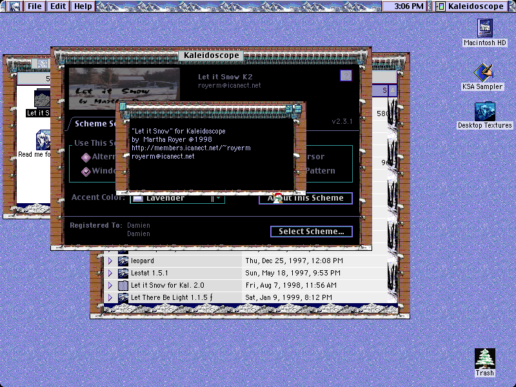Viewport: 516px width, 387px height.
Task: Toggle the checked Windo... checkbox
Action: coord(86,172)
